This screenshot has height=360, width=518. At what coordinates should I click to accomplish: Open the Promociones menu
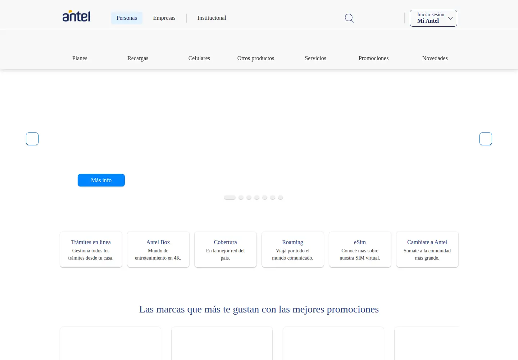point(373,58)
